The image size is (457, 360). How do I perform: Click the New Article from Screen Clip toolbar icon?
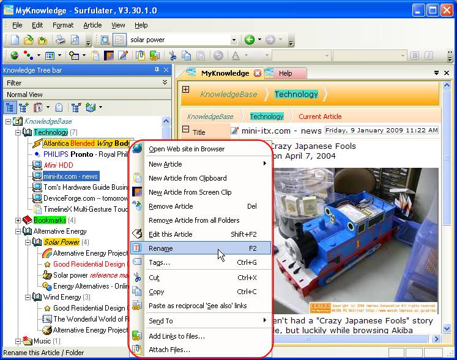tap(109, 56)
